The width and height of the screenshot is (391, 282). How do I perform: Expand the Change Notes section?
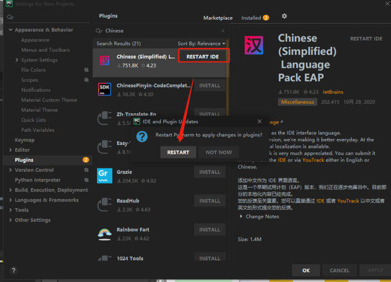241,216
